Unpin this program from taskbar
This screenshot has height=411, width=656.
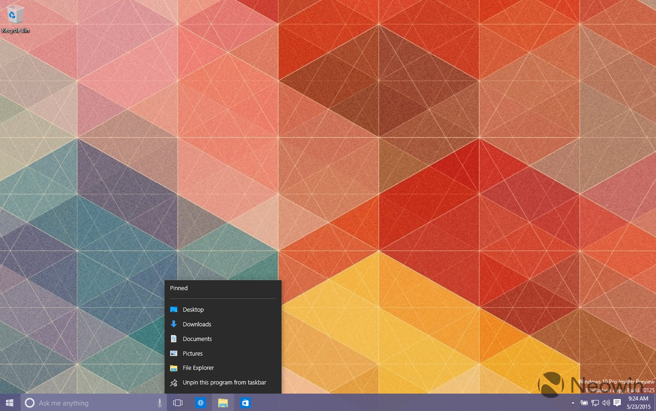click(x=224, y=382)
